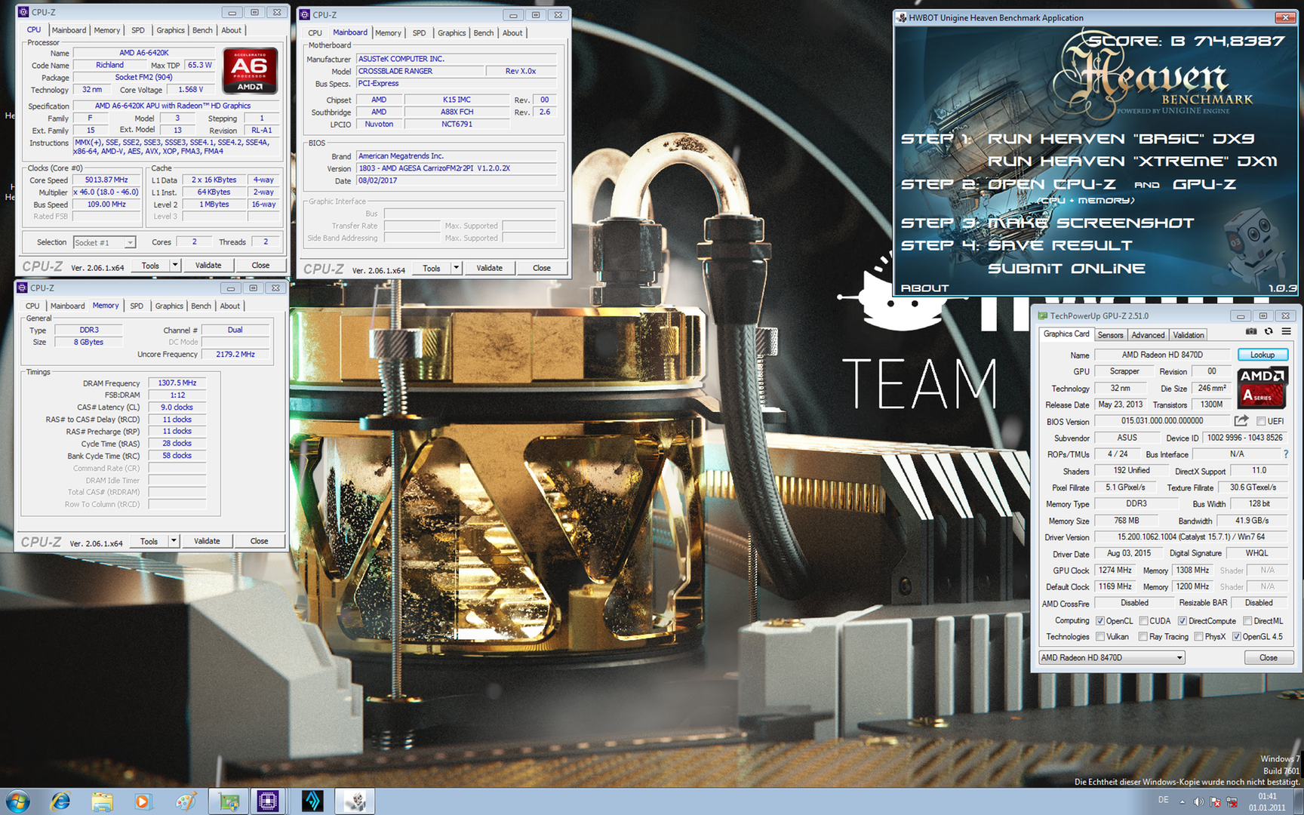Open Bench tab in CPU-Z Mainboard window
This screenshot has width=1304, height=815.
point(484,33)
